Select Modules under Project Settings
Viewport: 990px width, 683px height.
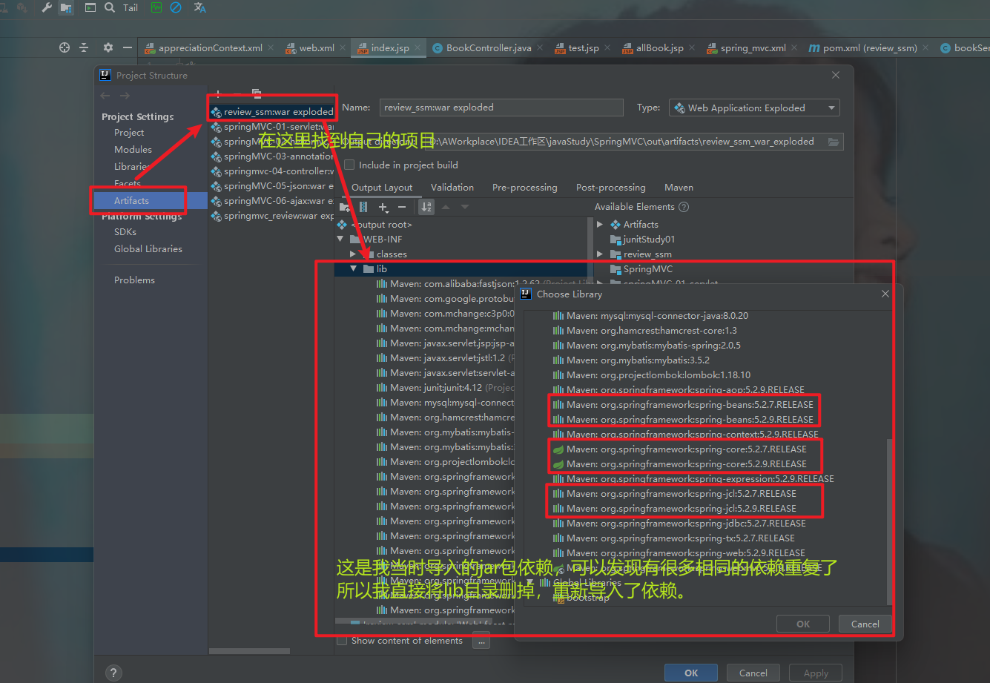click(133, 149)
